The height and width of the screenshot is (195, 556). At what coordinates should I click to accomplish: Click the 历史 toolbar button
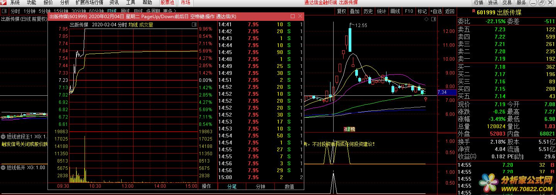(x=368, y=11)
